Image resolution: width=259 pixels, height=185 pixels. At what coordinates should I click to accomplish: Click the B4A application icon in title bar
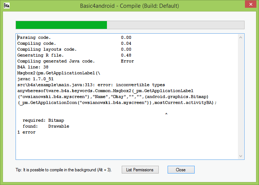point(7,6)
